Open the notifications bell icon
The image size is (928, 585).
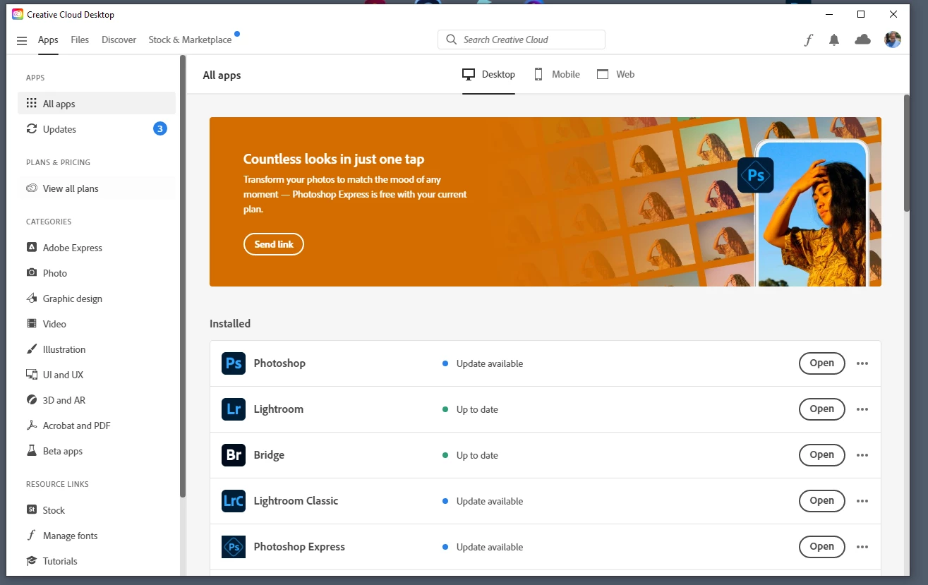(834, 40)
